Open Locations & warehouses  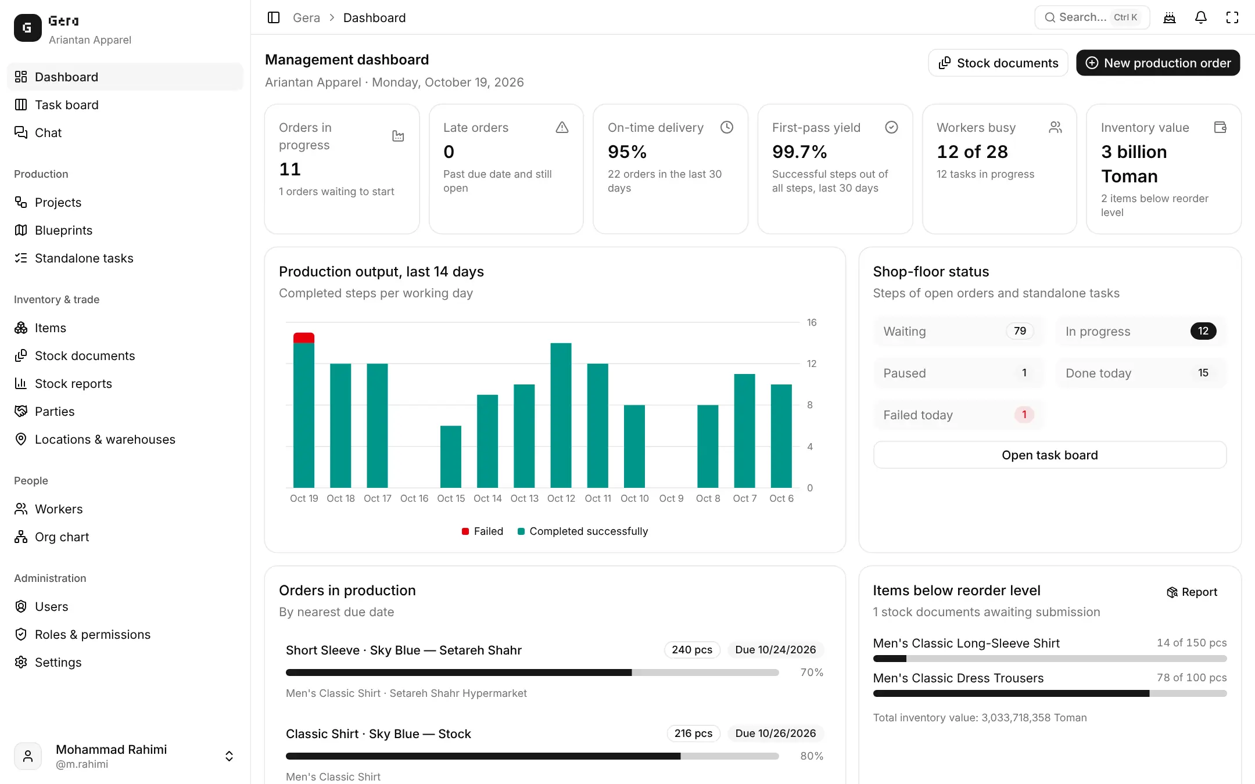coord(125,439)
